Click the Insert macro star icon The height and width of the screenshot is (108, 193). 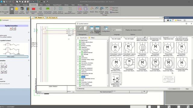17,9
